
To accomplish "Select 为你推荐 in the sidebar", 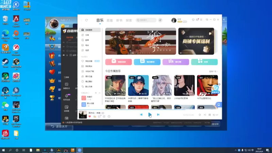I will (x=90, y=30).
